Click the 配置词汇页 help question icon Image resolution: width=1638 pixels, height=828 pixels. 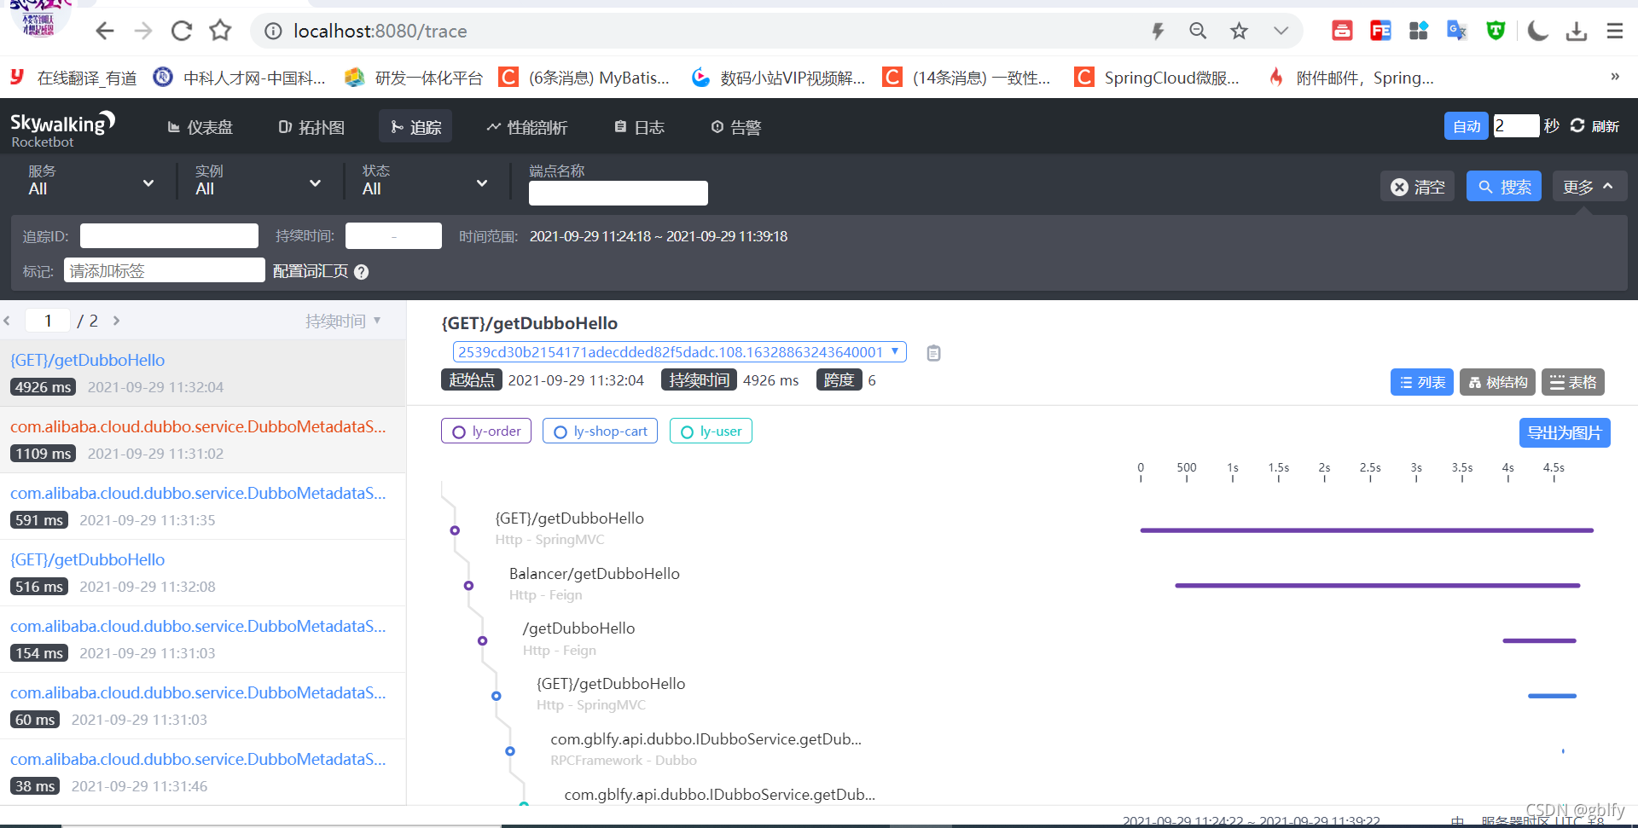coord(361,272)
